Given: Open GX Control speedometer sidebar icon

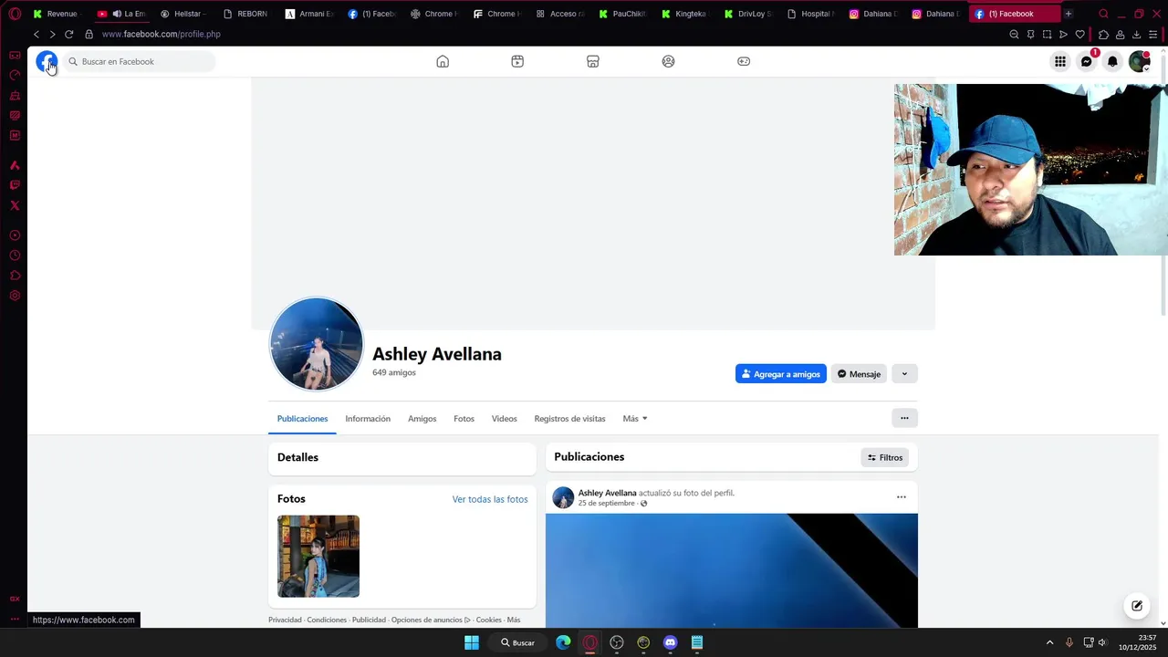Looking at the screenshot, I should 15,75.
